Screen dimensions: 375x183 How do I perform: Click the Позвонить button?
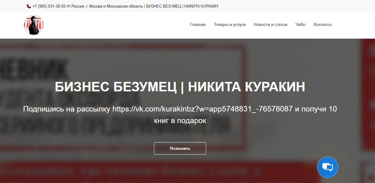180,148
